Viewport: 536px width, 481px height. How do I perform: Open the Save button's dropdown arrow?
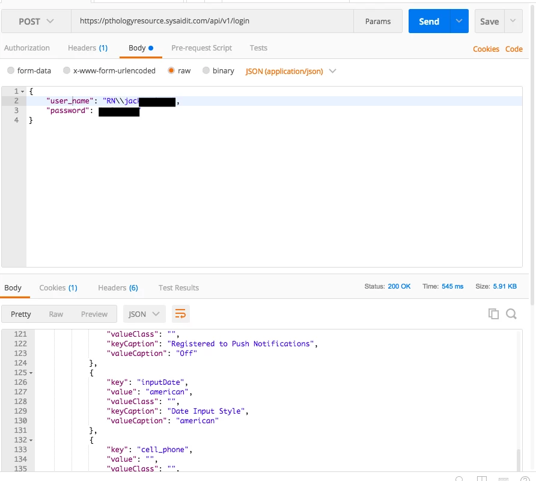513,22
